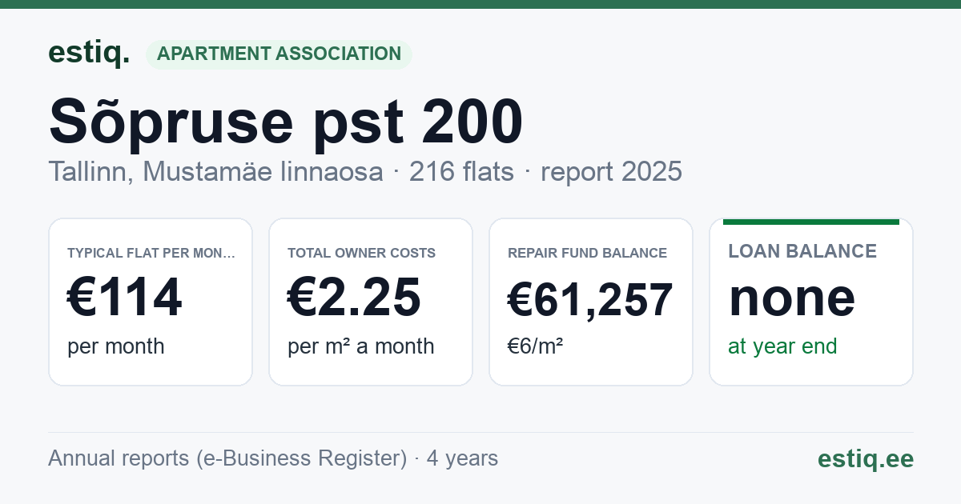Open the Repair fund balance card
This screenshot has width=961, height=504.
coord(591,302)
